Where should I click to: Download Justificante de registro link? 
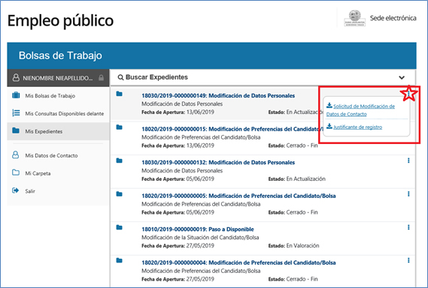357,127
